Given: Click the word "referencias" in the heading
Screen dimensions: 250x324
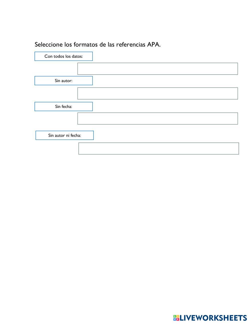Looking at the screenshot, I should pos(130,45).
